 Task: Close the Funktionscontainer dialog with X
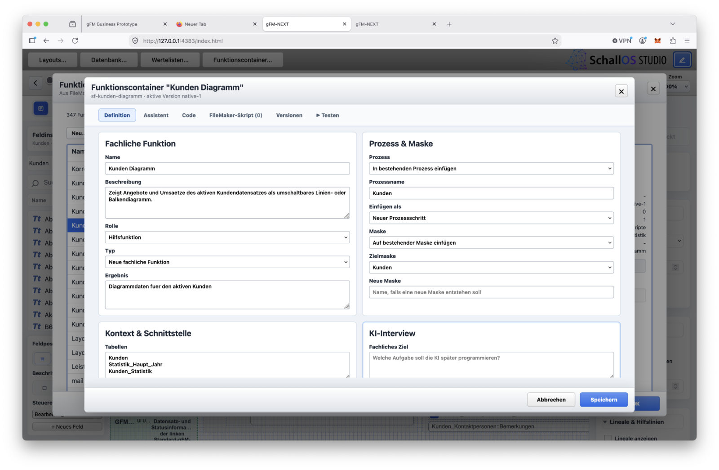621,91
